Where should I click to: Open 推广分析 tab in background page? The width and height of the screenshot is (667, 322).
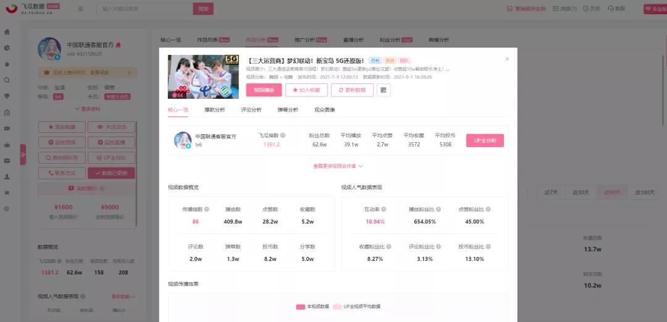click(x=311, y=40)
